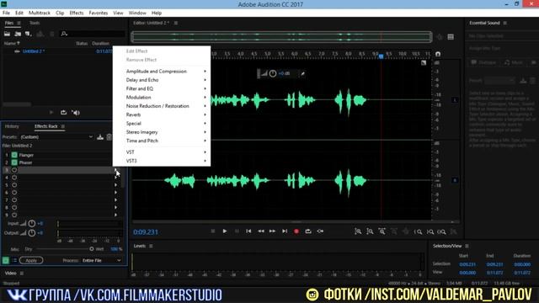The width and height of the screenshot is (539, 303).
Task: Click the Pause button in transport
Action: pos(237,231)
